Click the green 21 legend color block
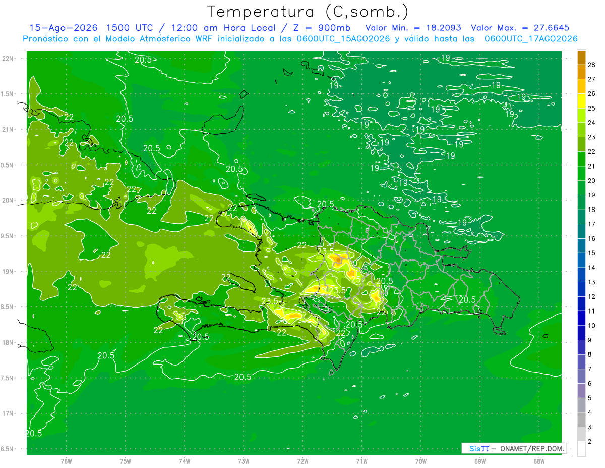This screenshot has width=605, height=468. coord(581,159)
